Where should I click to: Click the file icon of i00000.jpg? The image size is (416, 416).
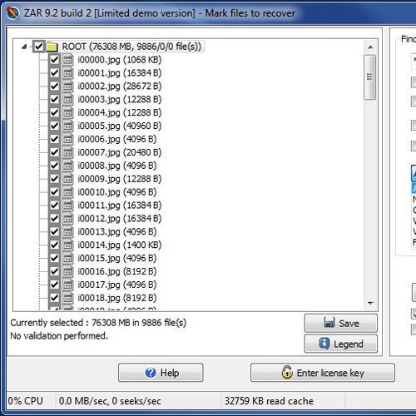[x=67, y=60]
